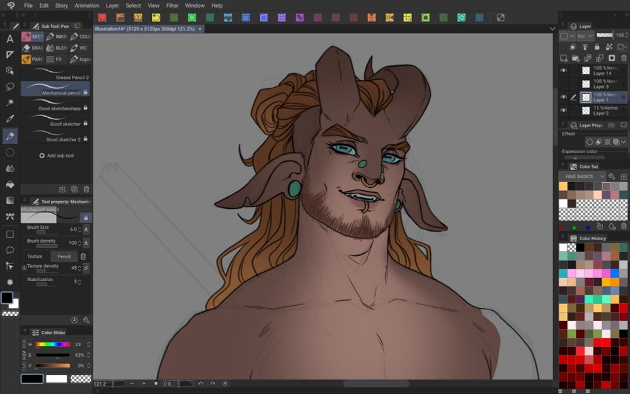Open the Help menu
Screen dimensions: 630x394
pos(217,6)
